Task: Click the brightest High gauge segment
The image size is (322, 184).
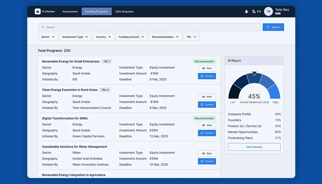Action: coord(274,92)
